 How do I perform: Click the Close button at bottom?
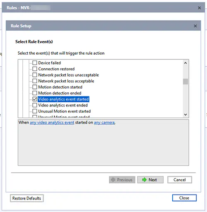(184, 198)
